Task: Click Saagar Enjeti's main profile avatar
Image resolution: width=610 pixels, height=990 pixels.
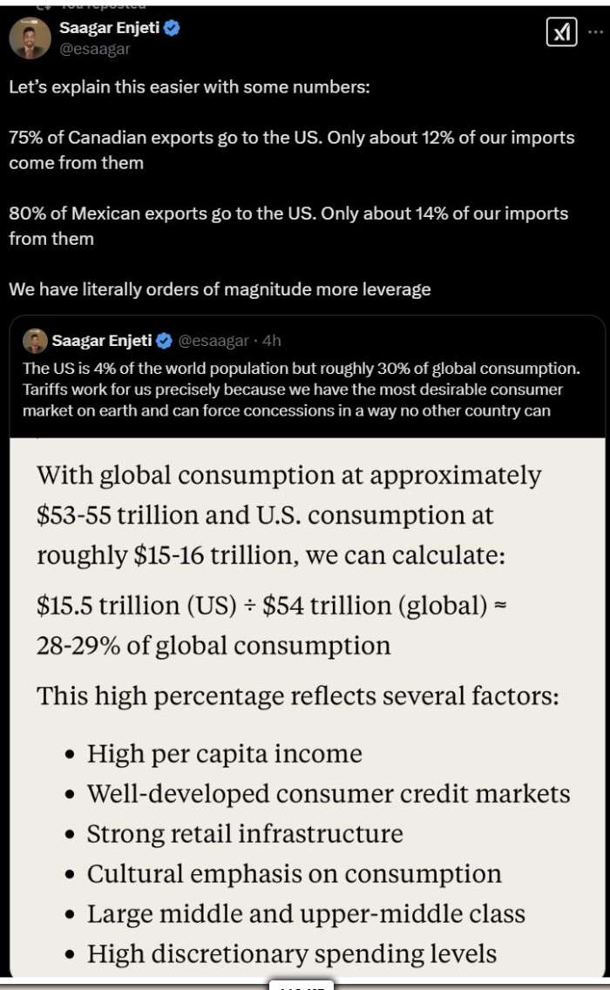Action: point(30,38)
